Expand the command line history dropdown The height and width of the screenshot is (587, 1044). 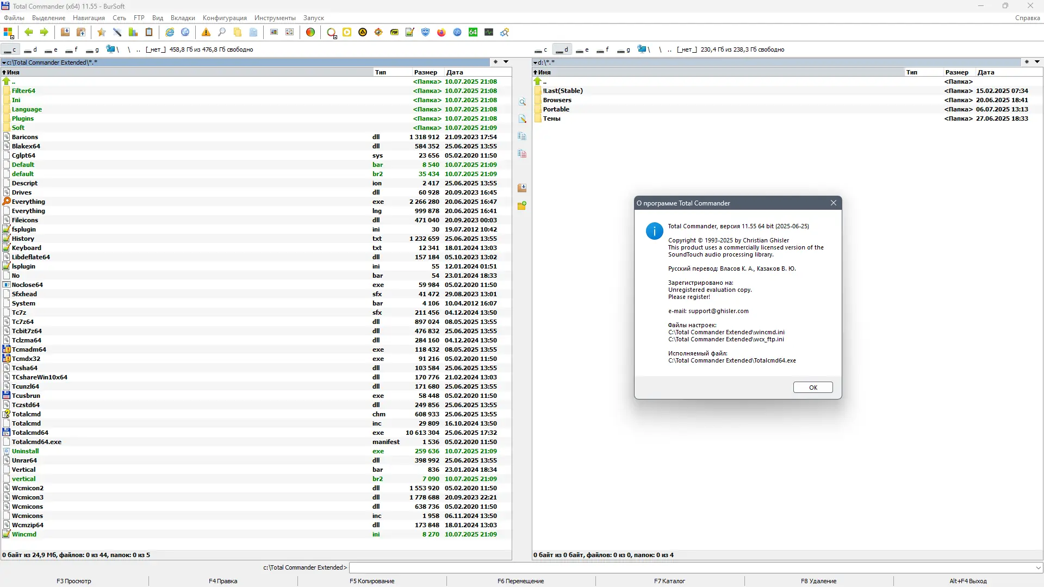point(1038,567)
